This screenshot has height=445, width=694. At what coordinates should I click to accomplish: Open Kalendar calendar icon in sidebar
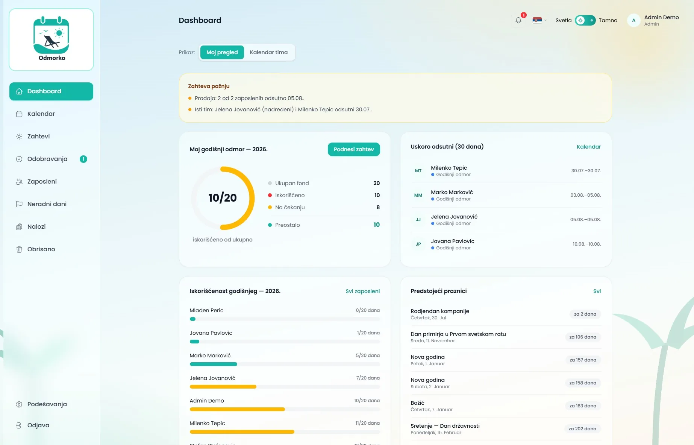tap(19, 114)
